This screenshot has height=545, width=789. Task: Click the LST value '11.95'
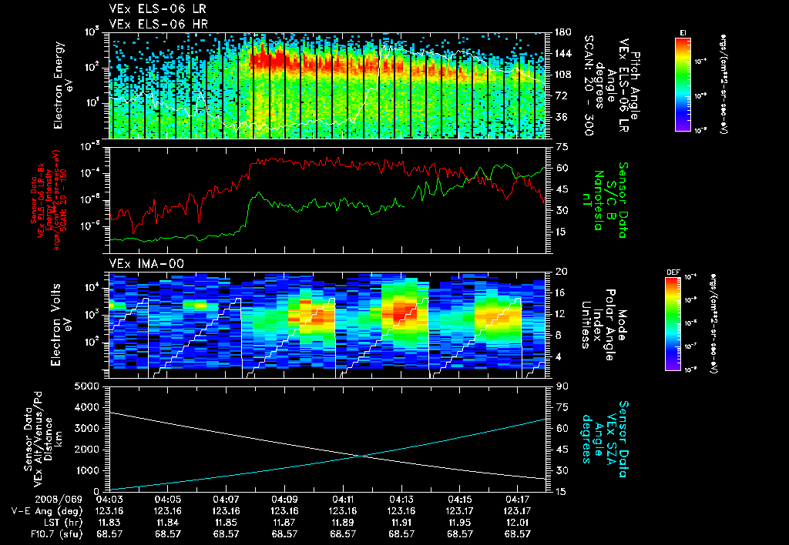click(459, 523)
